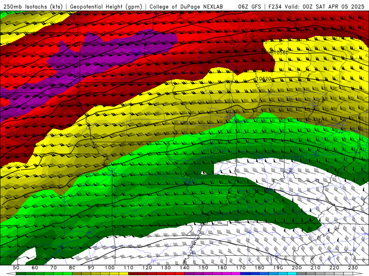This screenshot has width=369, height=276.
Task: Click the 200 value on the legend
Action: [x=297, y=268]
